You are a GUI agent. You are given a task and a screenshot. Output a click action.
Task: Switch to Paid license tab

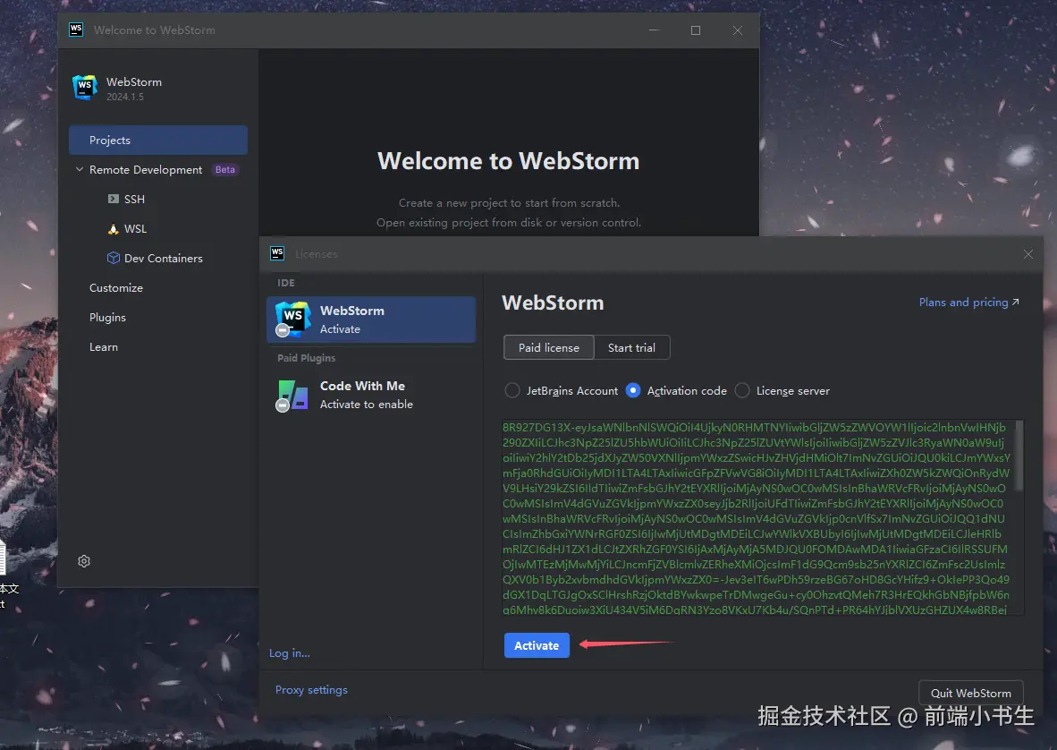(x=549, y=347)
